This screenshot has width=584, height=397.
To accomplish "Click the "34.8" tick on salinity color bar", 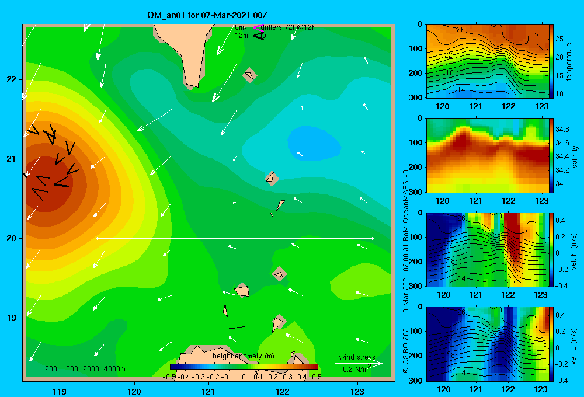I will (x=562, y=129).
